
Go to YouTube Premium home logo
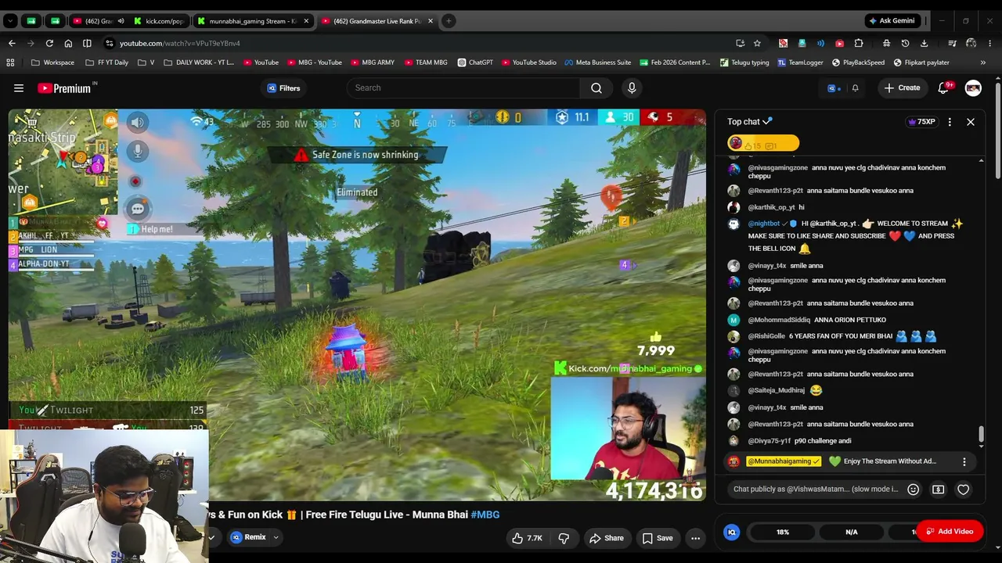(x=64, y=88)
